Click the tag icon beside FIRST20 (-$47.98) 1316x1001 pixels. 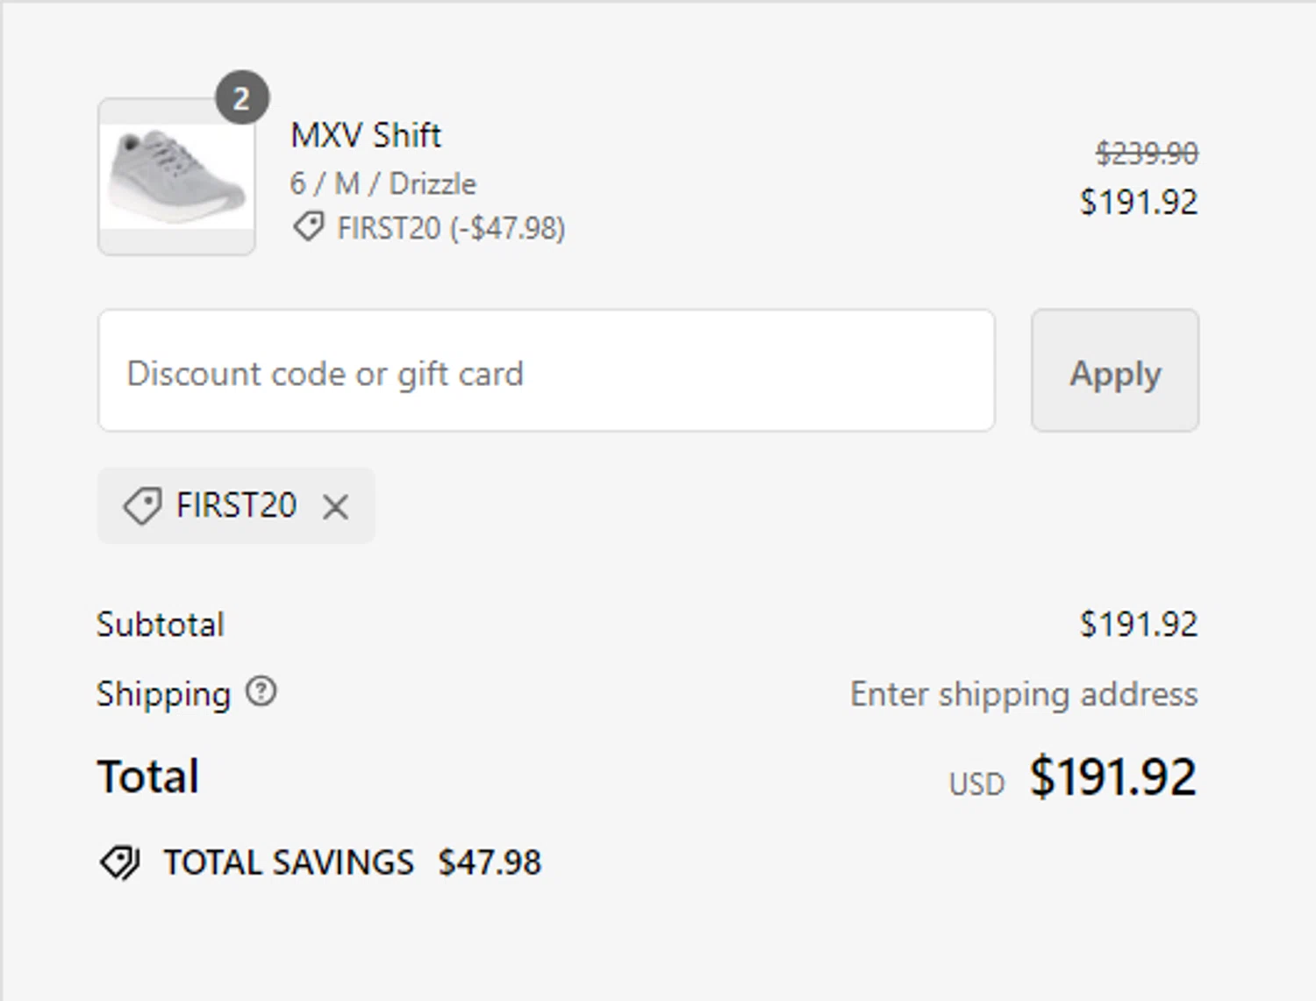[308, 227]
